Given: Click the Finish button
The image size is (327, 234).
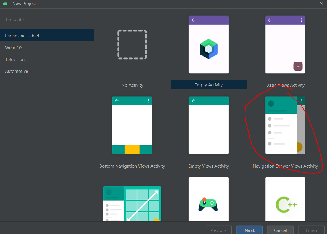Looking at the screenshot, I should coord(311,230).
